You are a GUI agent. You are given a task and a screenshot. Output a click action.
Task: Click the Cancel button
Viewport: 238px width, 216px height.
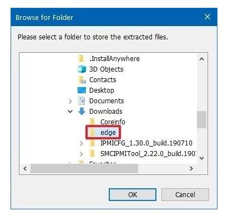point(185,194)
